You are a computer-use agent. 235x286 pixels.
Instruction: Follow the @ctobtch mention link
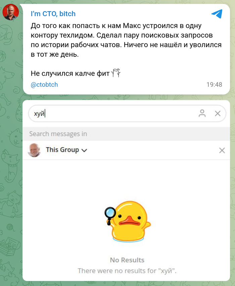tap(44, 85)
